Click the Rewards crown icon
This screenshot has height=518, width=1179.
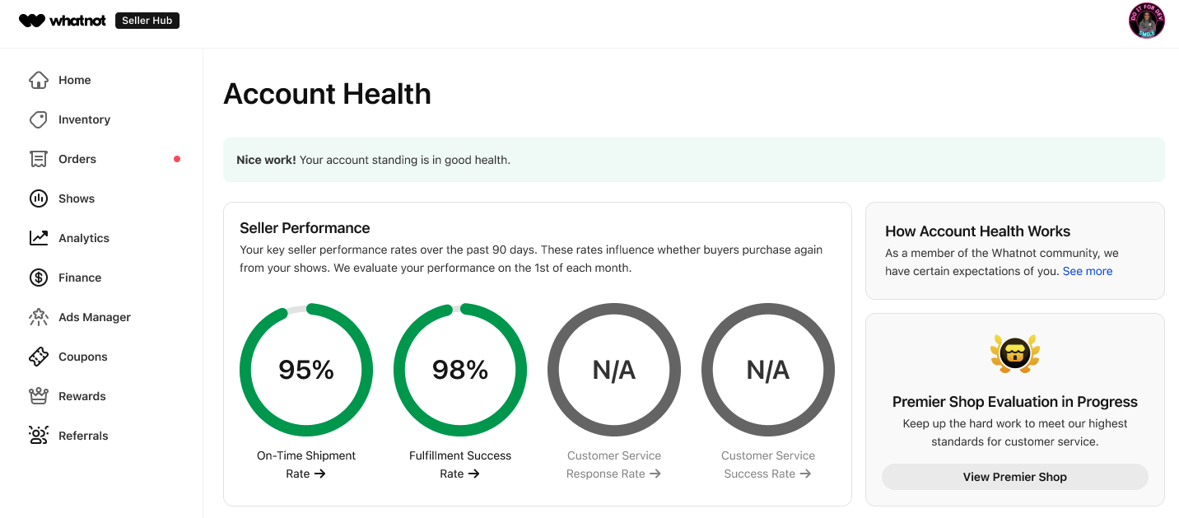[x=38, y=396]
